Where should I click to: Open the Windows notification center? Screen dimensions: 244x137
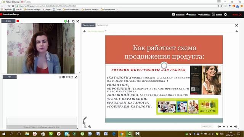(239, 134)
